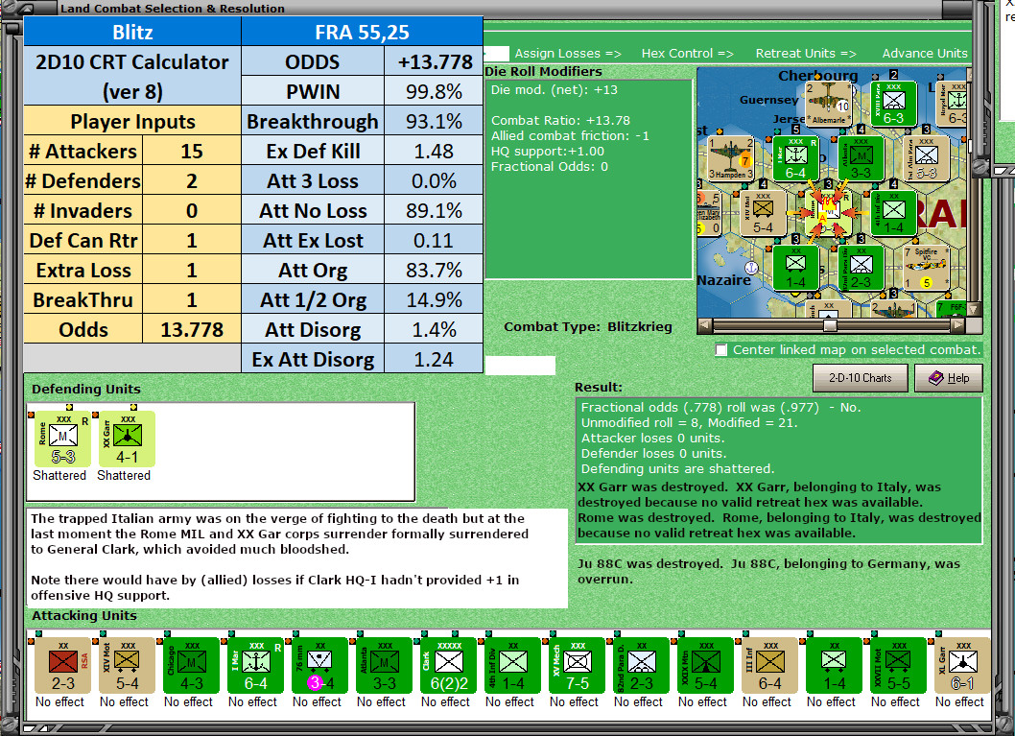The height and width of the screenshot is (736, 1015).
Task: Open Help for land combat
Action: click(949, 378)
